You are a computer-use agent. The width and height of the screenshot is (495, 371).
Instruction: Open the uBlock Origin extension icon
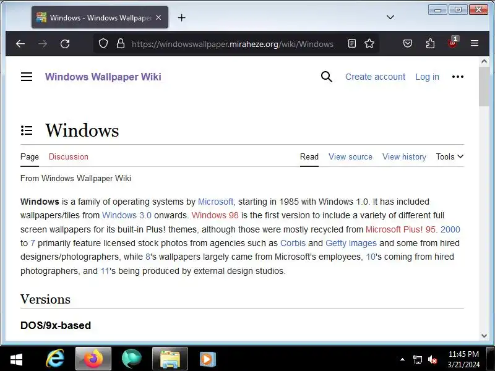(x=453, y=43)
